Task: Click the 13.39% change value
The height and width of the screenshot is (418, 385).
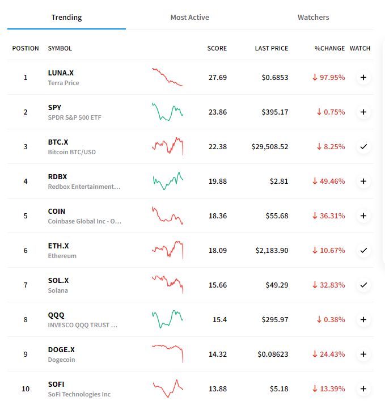Action: 329,389
